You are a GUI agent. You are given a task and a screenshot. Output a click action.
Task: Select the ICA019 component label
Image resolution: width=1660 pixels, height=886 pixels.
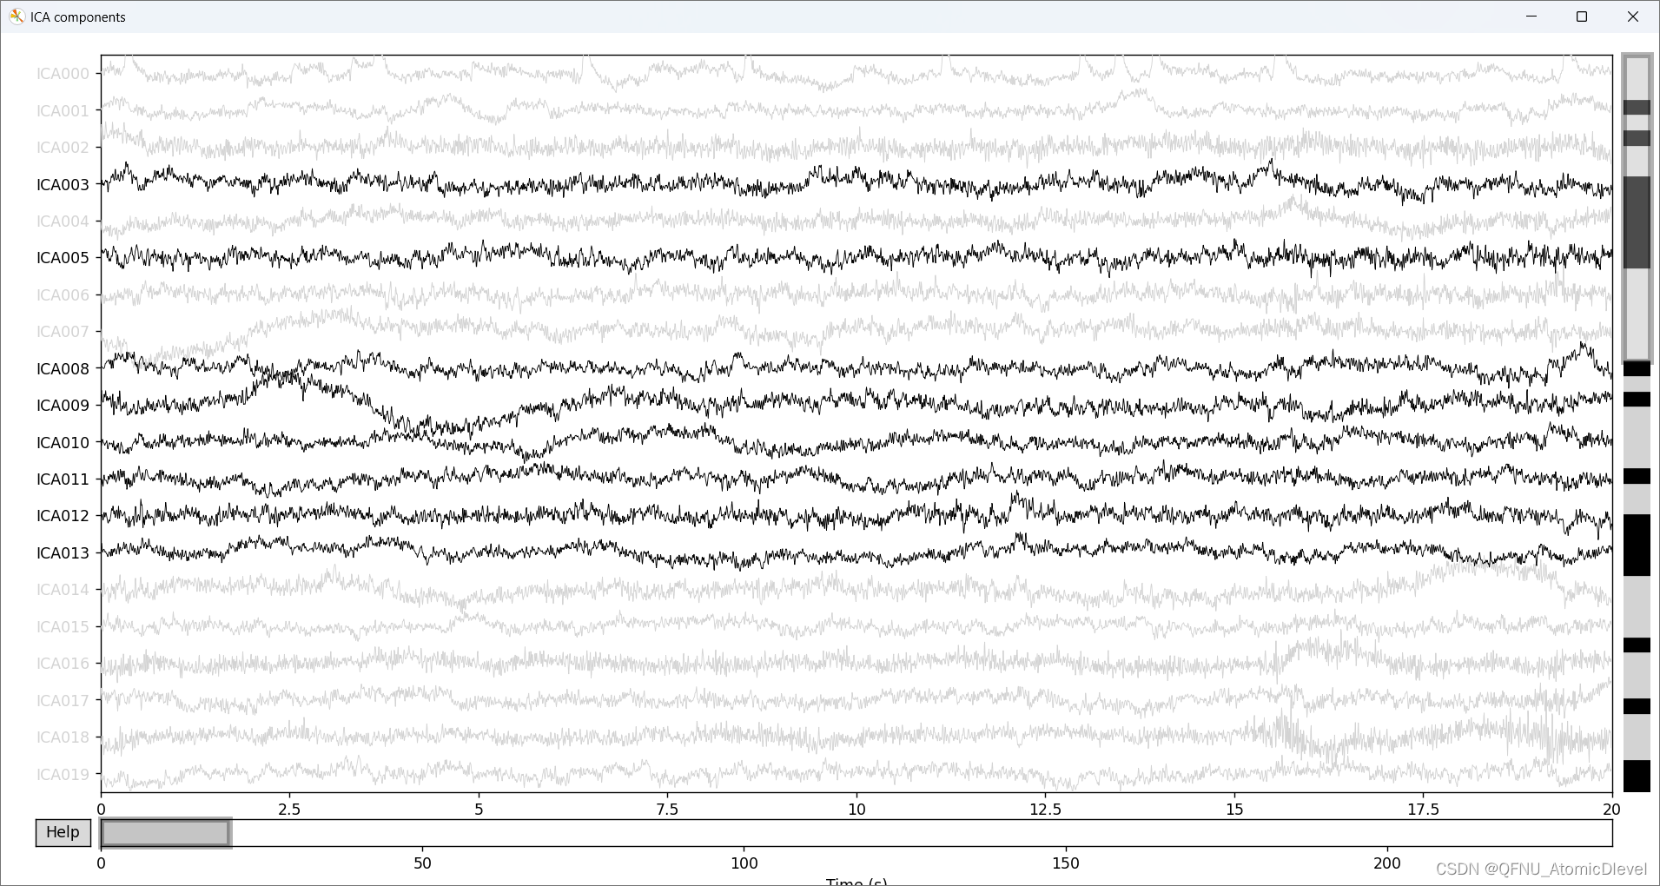[x=63, y=775]
